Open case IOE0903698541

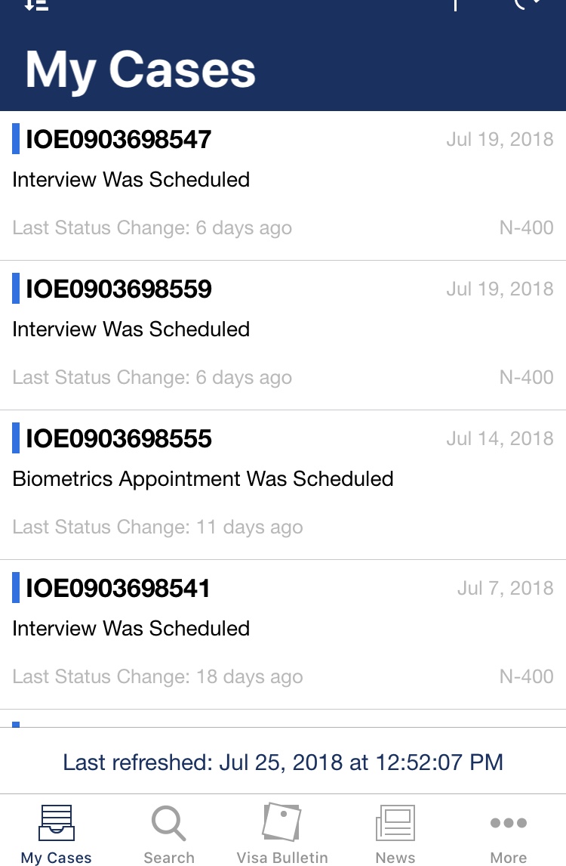(283, 635)
